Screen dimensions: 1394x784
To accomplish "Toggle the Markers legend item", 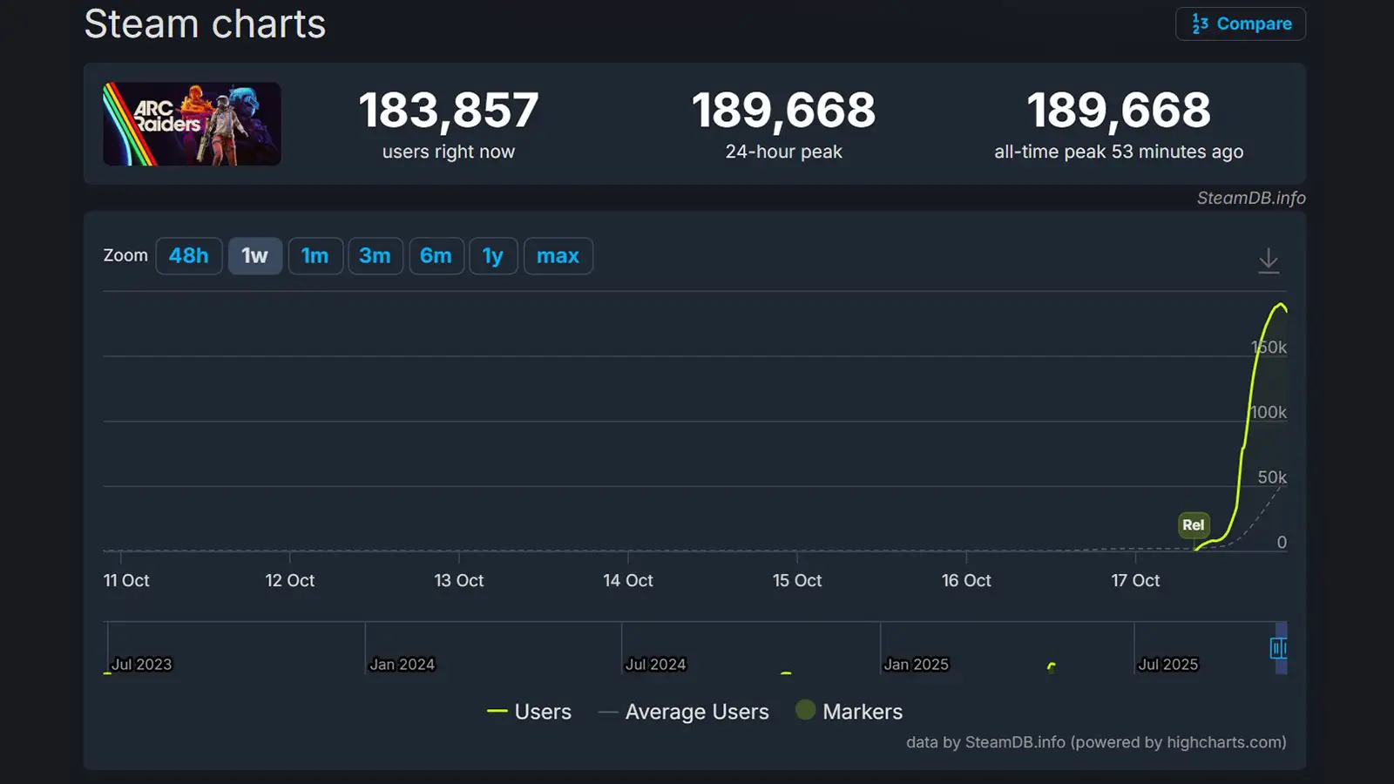I will click(x=849, y=712).
